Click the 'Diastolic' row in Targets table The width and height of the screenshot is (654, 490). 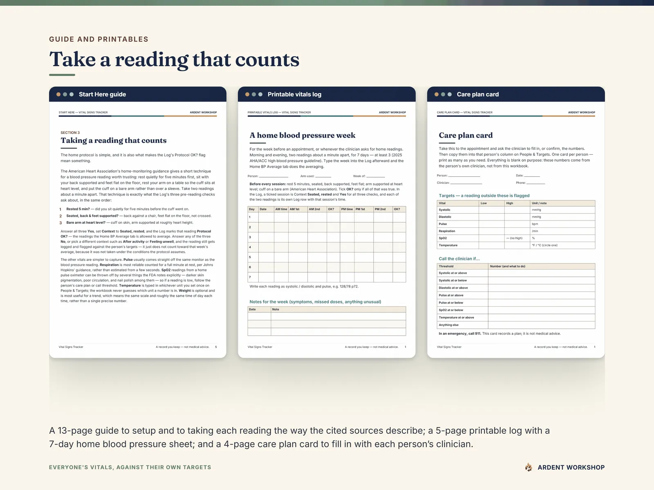tap(516, 217)
